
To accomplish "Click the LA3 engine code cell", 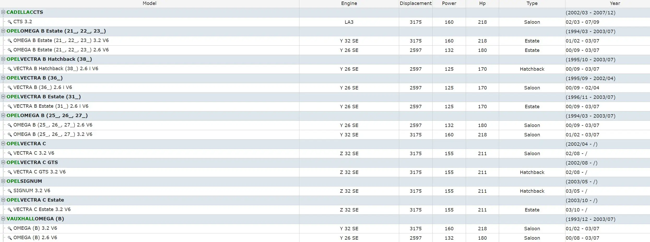I will (349, 22).
